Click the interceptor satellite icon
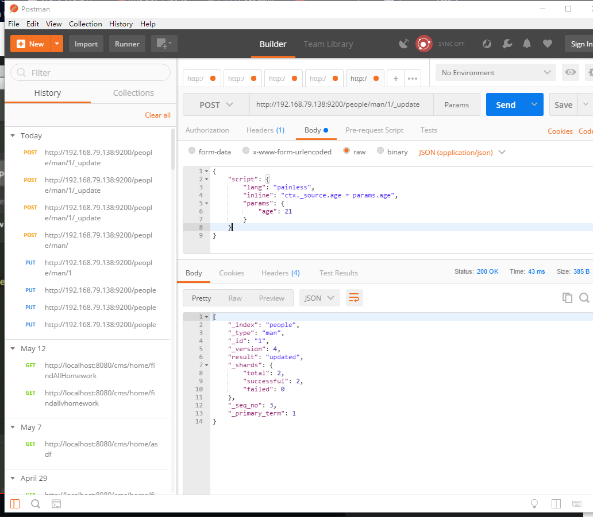593x517 pixels. [x=404, y=44]
